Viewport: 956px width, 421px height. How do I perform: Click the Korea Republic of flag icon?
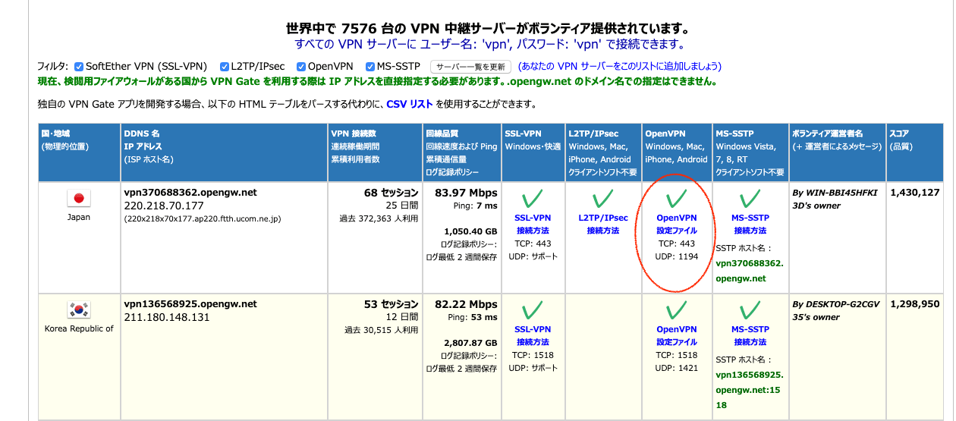click(x=78, y=310)
